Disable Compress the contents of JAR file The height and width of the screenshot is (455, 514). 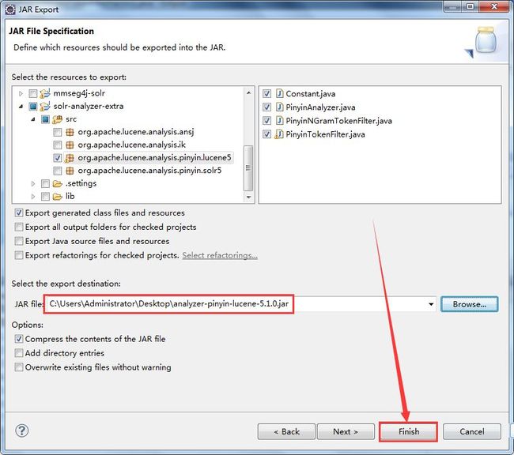[19, 339]
